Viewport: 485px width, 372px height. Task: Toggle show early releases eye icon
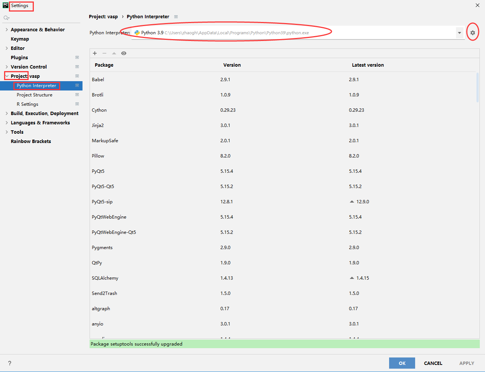coord(124,53)
